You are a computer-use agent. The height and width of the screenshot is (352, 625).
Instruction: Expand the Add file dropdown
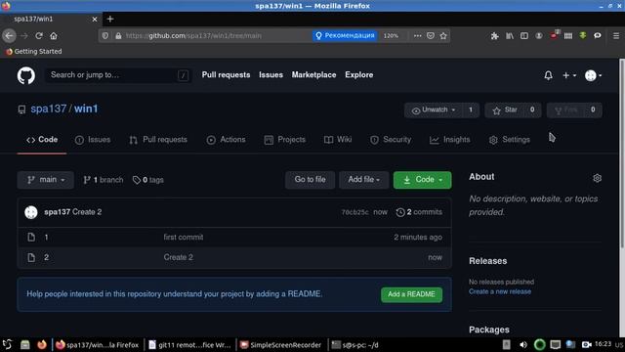coord(363,180)
